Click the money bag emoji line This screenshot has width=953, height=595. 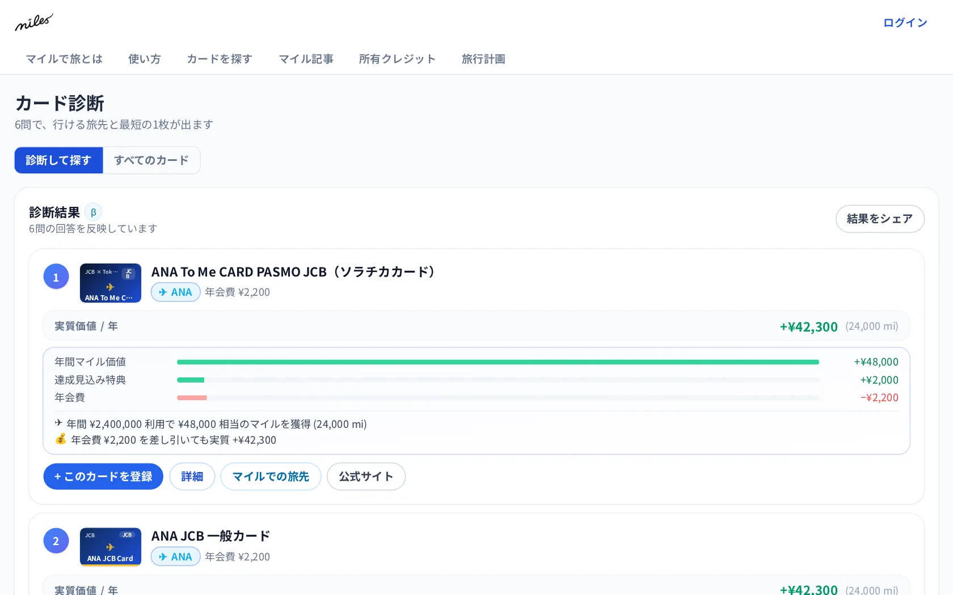point(166,440)
